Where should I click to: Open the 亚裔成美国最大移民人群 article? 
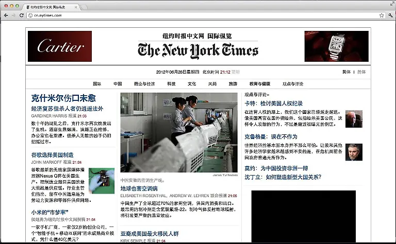150,234
